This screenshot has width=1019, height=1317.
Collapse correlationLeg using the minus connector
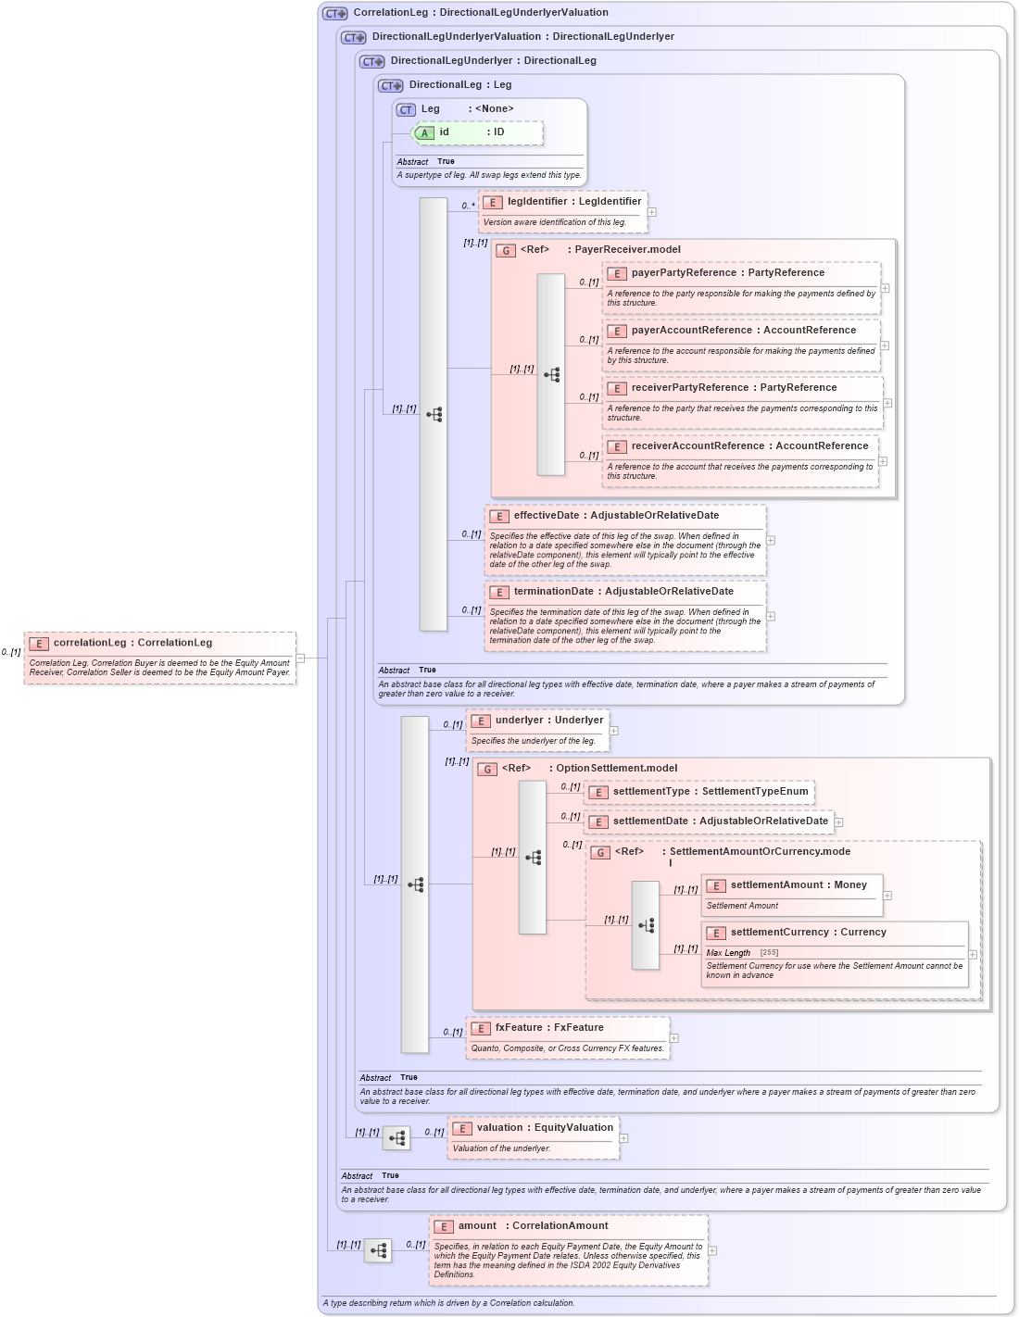click(300, 658)
